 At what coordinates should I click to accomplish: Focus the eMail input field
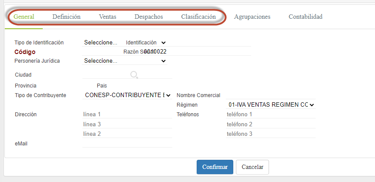(127, 143)
